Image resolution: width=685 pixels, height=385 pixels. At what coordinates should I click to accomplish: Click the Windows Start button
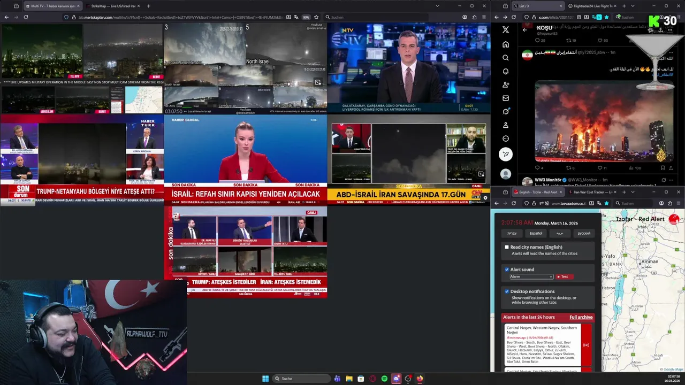(x=265, y=379)
